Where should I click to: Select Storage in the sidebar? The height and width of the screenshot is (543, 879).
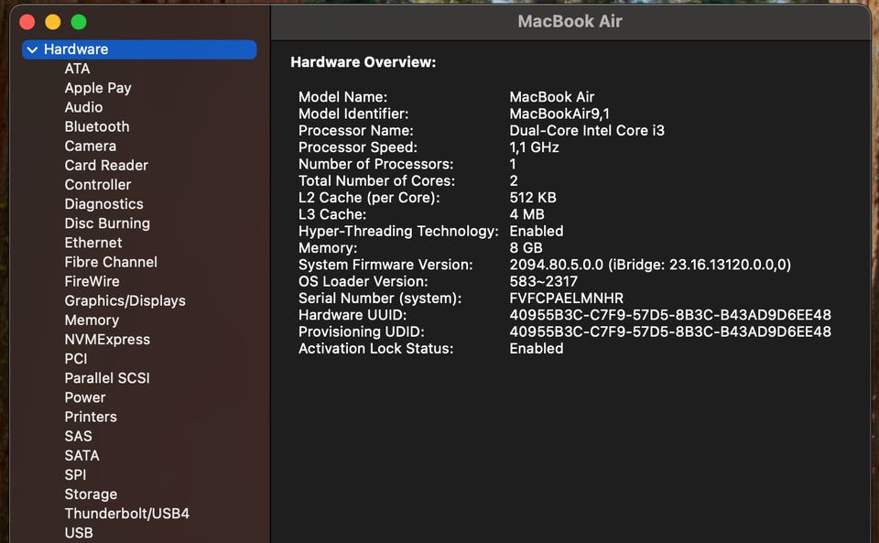(x=91, y=494)
